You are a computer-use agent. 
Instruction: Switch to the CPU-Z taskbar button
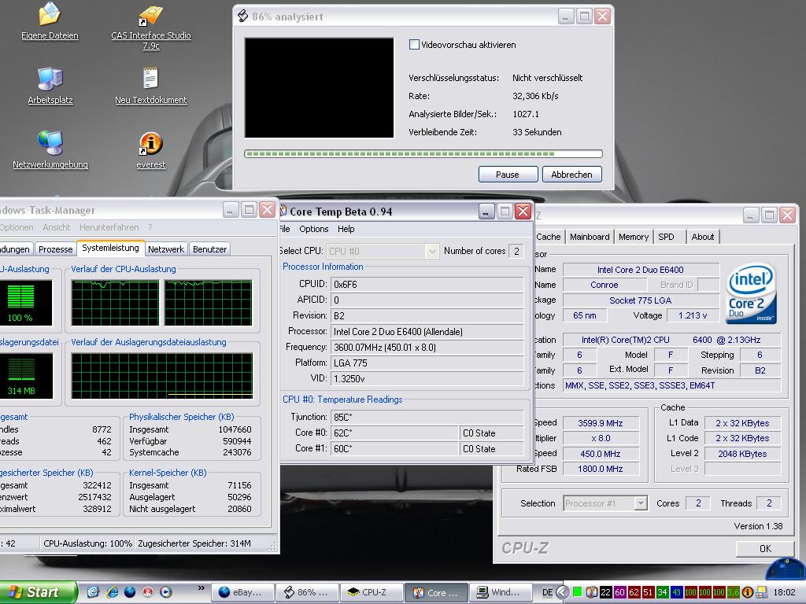coord(372,592)
